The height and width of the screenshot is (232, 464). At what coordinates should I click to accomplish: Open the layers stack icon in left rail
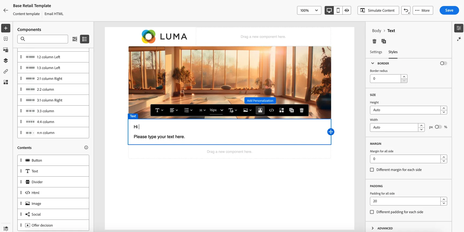[x=6, y=60]
